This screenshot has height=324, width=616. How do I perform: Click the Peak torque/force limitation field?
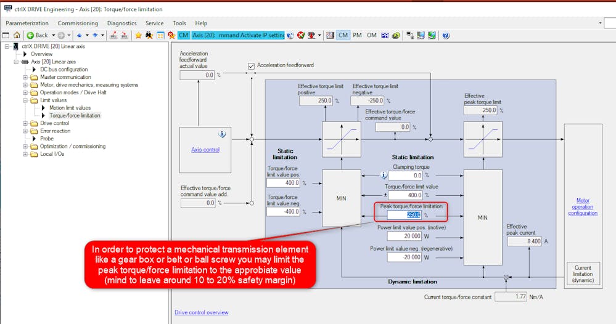tap(405, 214)
